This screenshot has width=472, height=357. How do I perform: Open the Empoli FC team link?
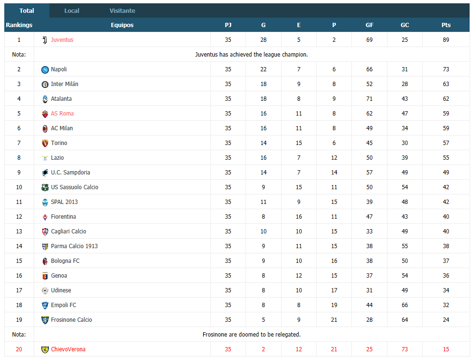(x=64, y=306)
